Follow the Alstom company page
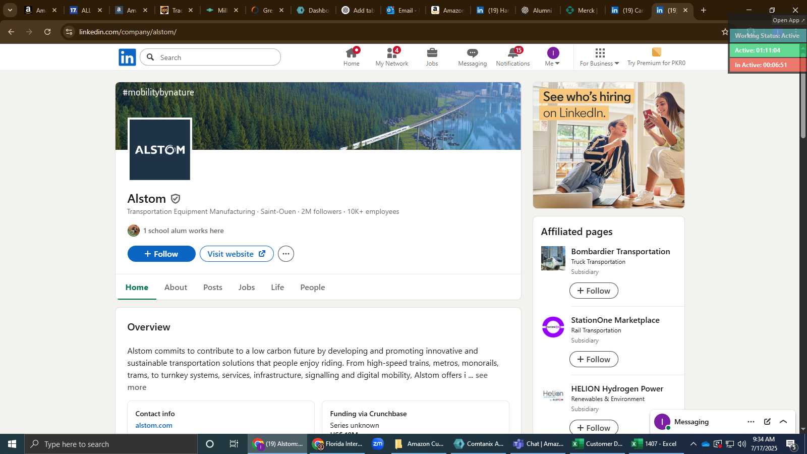 coord(161,254)
